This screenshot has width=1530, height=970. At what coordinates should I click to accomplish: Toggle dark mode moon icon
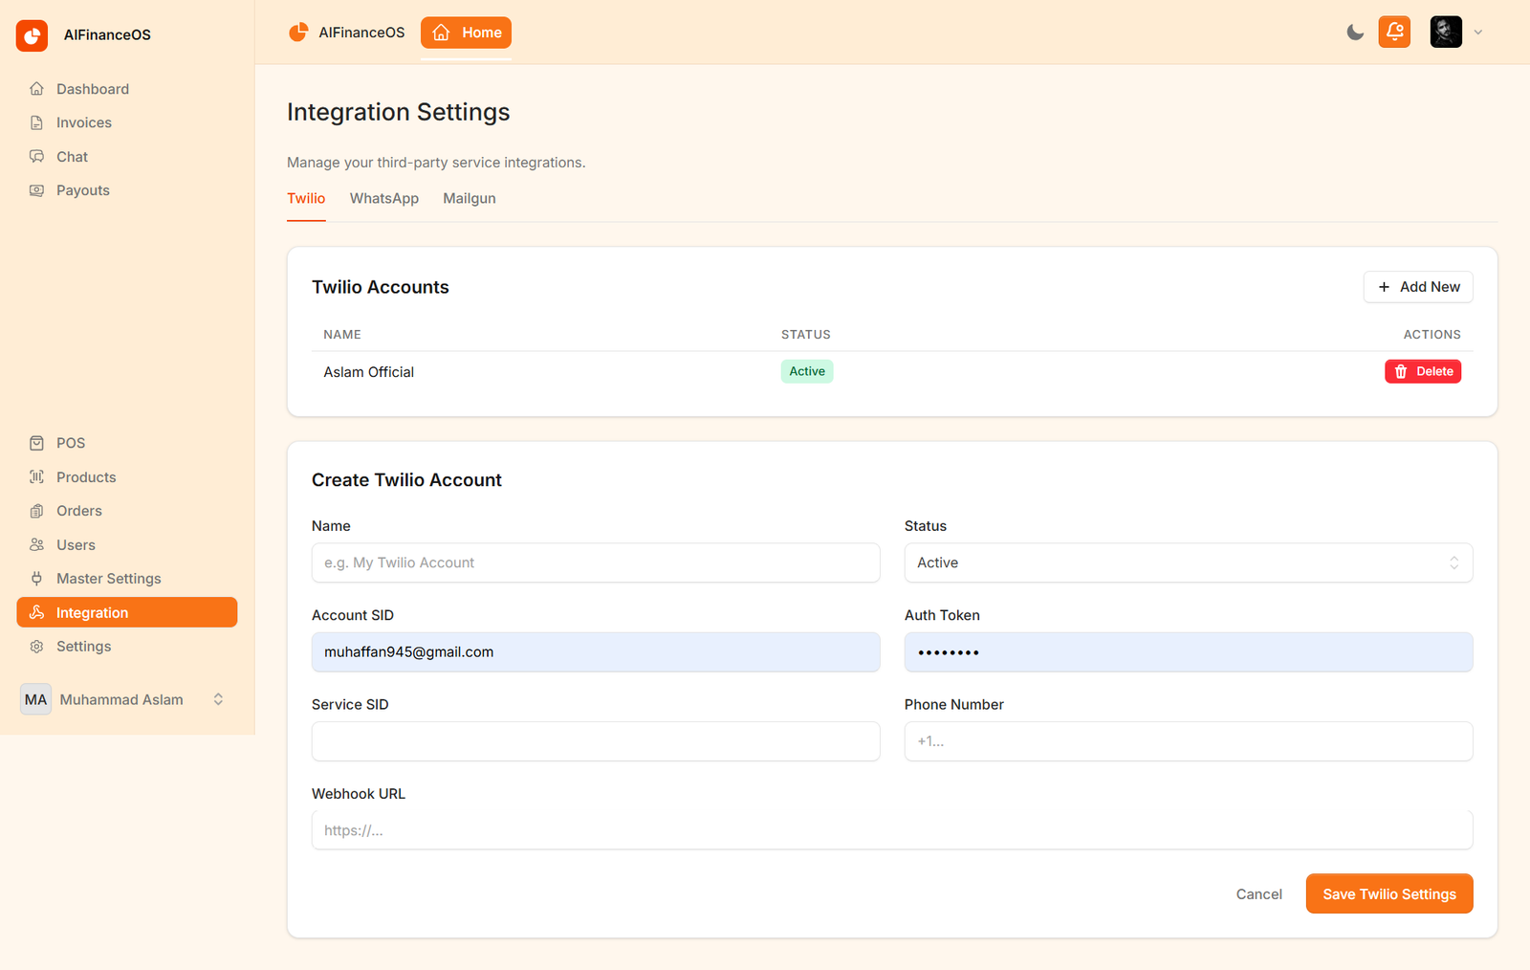point(1355,33)
